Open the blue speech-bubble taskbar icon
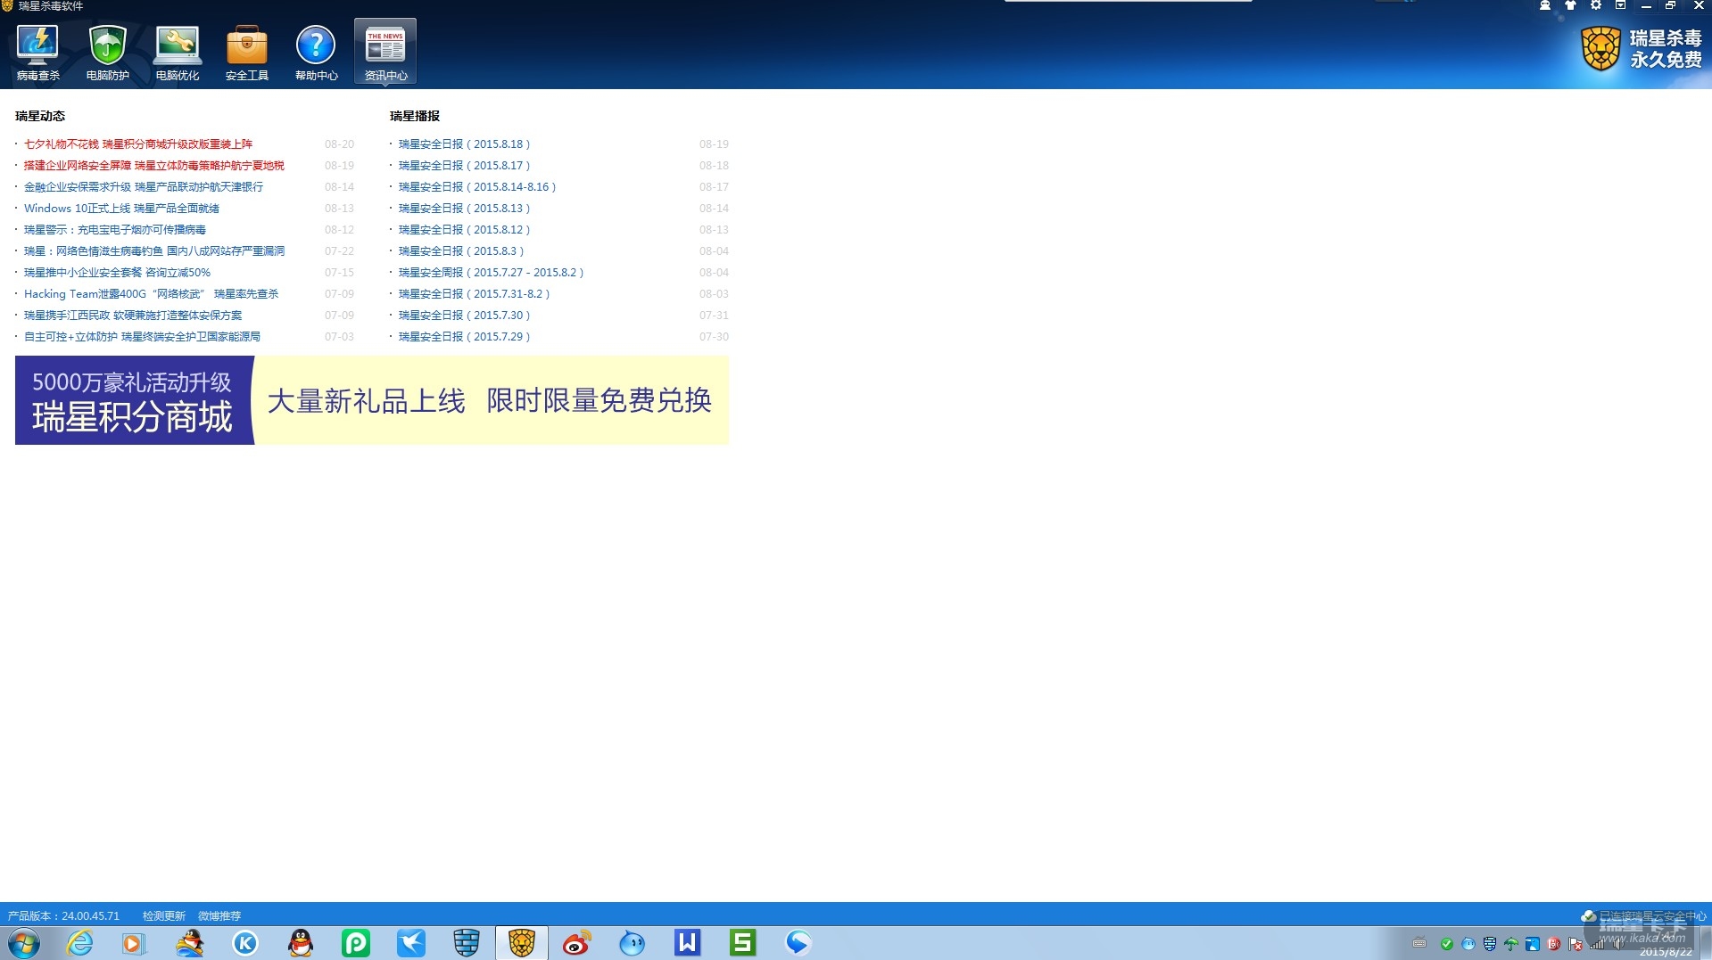The image size is (1712, 960). point(798,943)
